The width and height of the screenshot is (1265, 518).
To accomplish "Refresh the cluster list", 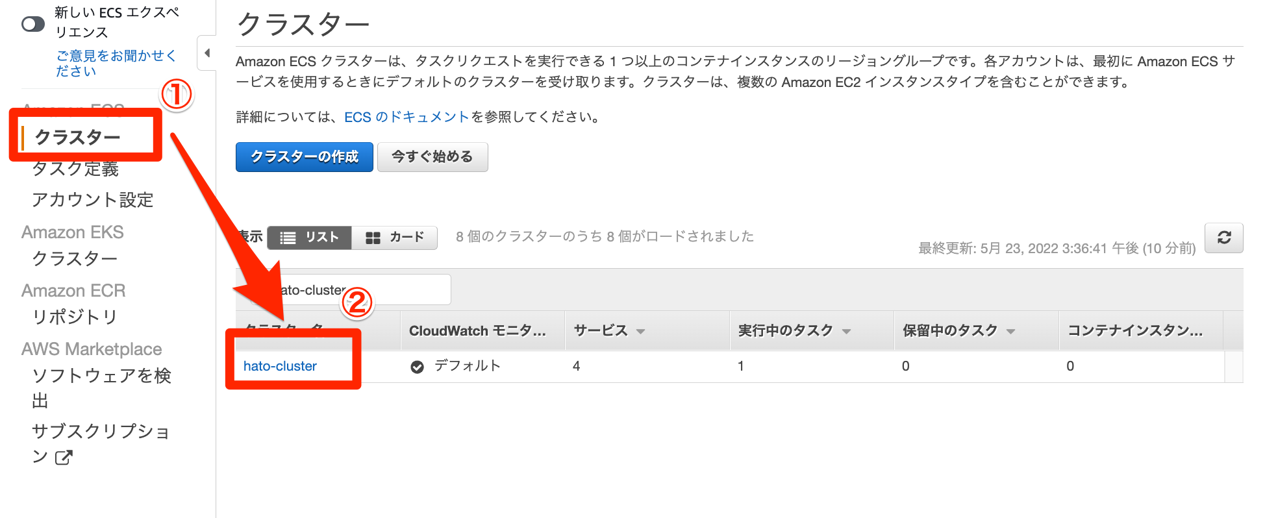I will 1223,238.
